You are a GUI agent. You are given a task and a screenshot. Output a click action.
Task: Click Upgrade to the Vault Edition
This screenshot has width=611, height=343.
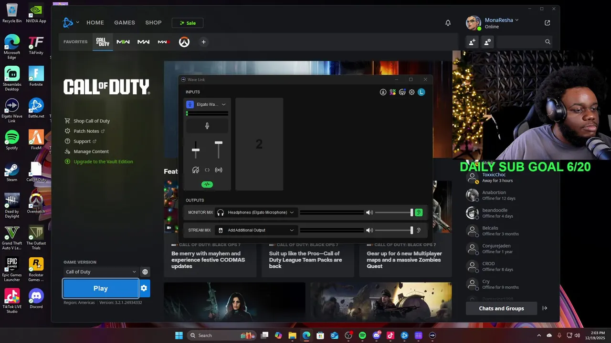(103, 161)
